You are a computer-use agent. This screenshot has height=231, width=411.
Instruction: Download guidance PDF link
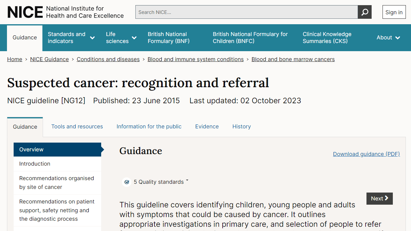point(366,154)
